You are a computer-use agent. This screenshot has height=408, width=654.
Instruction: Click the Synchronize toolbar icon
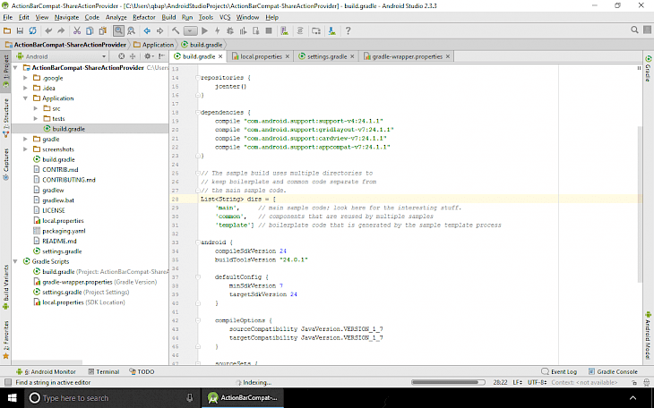point(32,30)
